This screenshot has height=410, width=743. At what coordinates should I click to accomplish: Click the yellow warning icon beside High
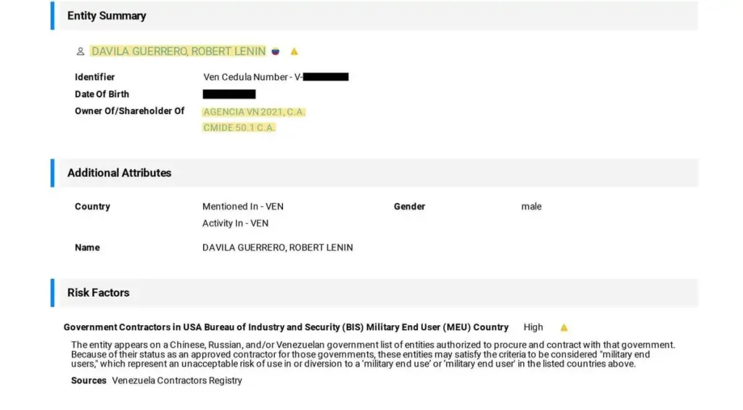coord(564,328)
